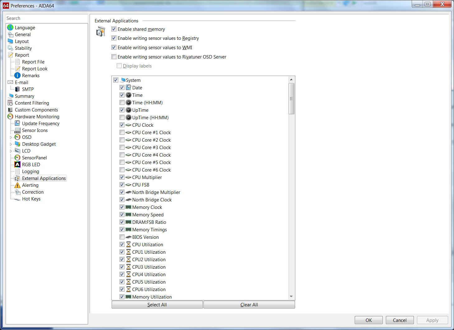Screen dimensions: 454x330
Task: Toggle writing sensor values to Registry
Action: (x=114, y=38)
